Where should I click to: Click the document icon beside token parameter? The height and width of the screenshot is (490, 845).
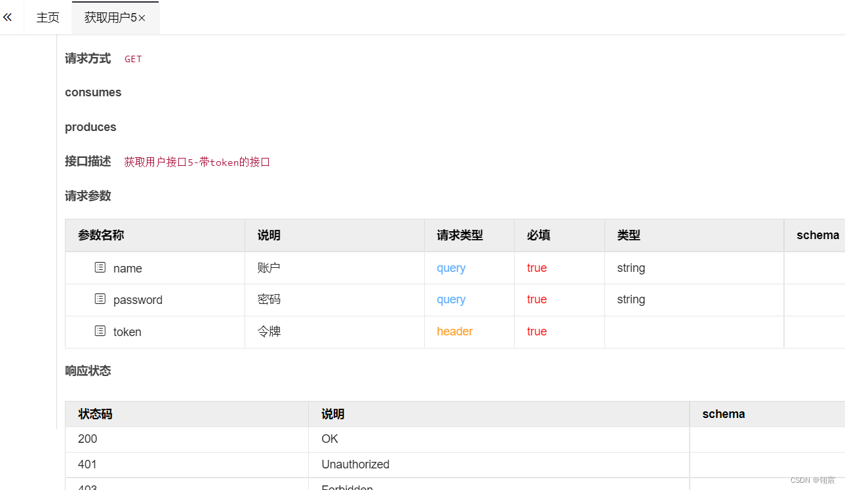pos(100,331)
